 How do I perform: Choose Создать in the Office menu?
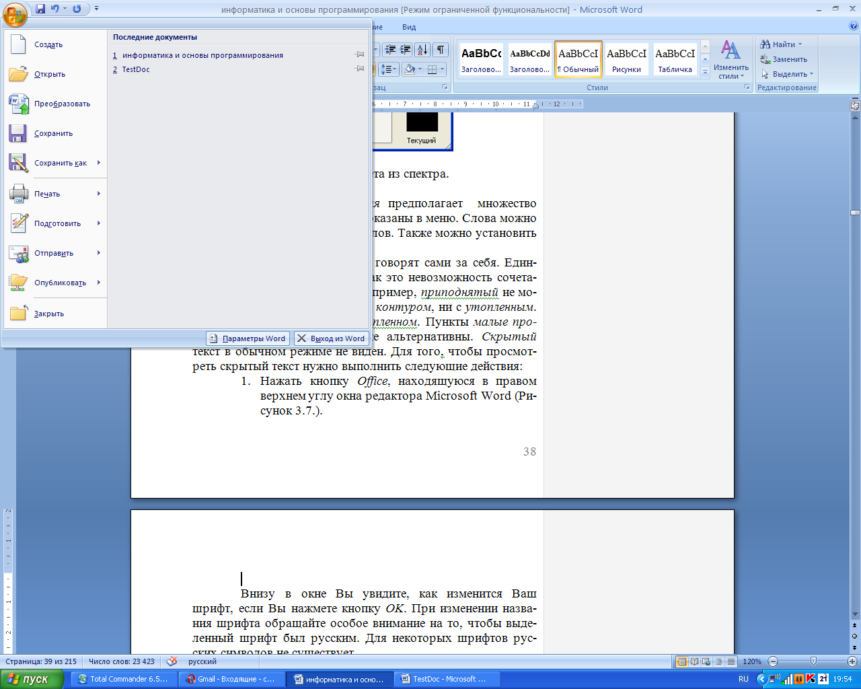55,44
